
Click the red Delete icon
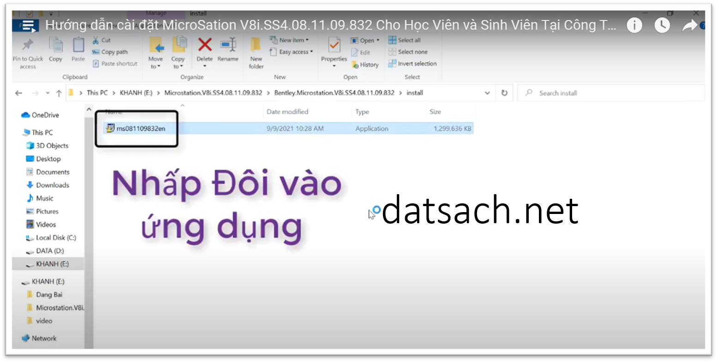coord(205,45)
